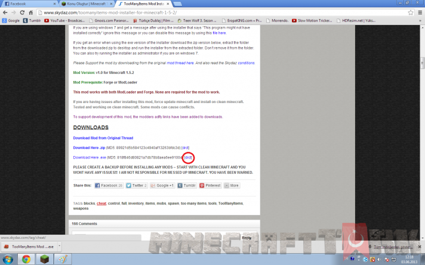The image size is (425, 265).
Task: Open the 'inventory' tag link
Action: pos(135,203)
